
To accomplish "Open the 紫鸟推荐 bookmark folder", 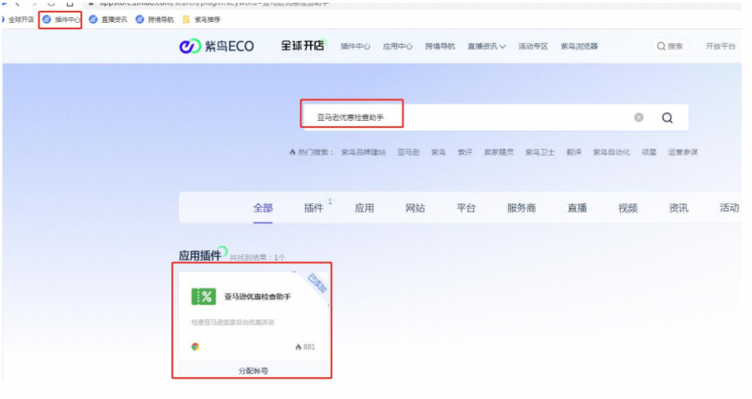I will pos(202,19).
